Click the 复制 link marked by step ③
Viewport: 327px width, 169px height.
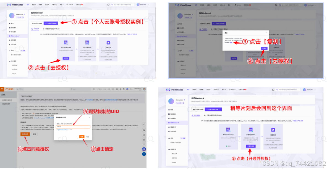(231, 43)
